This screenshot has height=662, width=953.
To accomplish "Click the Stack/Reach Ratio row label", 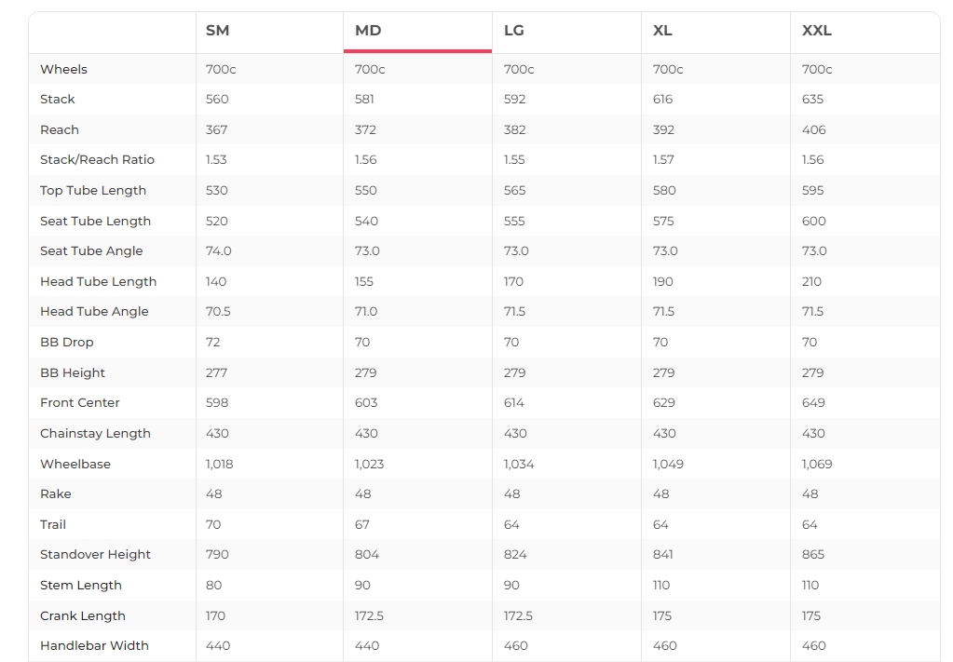I will click(97, 160).
